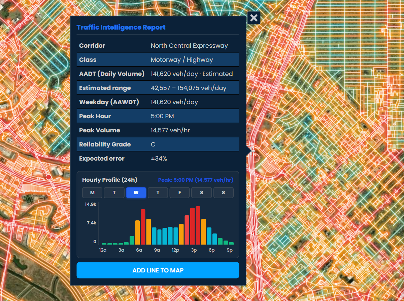
Task: Click '141,620 veh/day · Estimated' value
Action: pos(192,74)
